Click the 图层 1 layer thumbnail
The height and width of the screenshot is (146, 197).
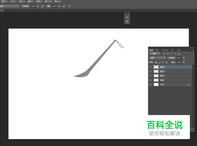point(156,76)
